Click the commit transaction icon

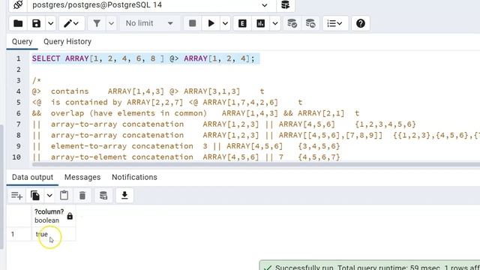[x=292, y=23]
